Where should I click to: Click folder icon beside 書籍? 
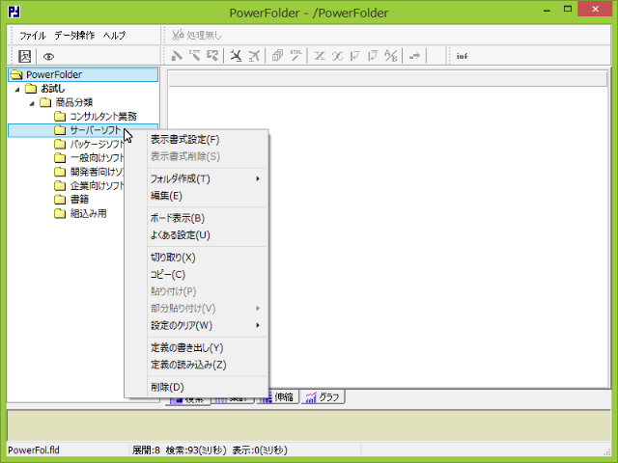pos(60,200)
